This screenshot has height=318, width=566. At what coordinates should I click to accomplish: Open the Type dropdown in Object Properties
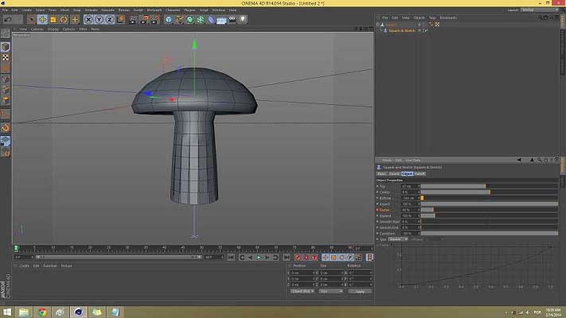pyautogui.click(x=400, y=238)
